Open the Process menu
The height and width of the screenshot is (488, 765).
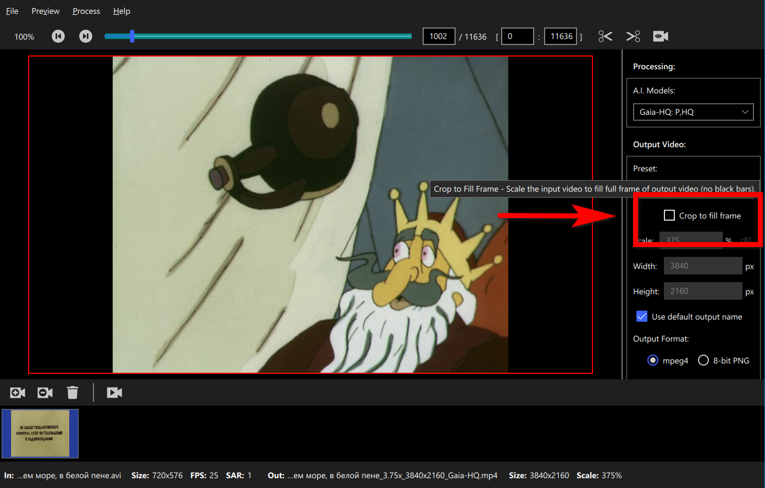coord(86,11)
